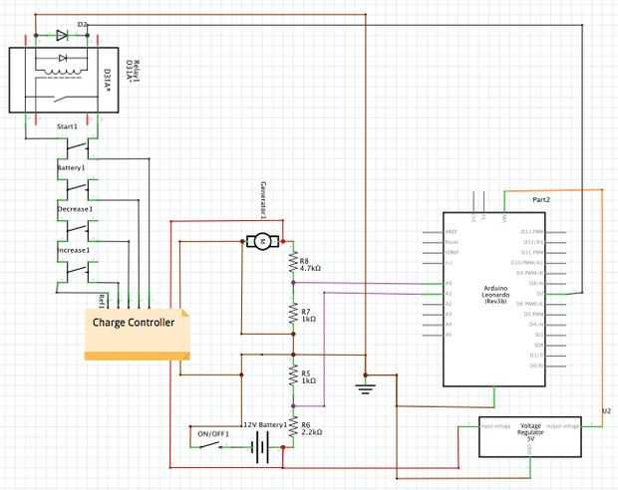Select resistor R8 4.7kΩ
The height and width of the screenshot is (490, 618).
tap(293, 262)
